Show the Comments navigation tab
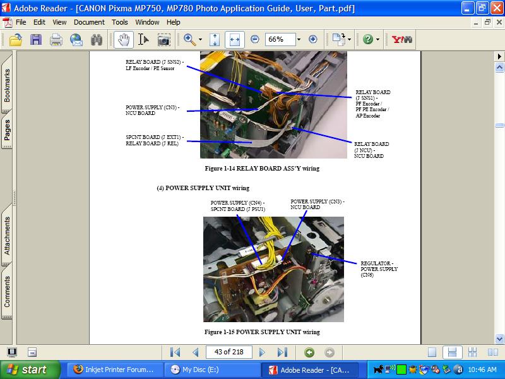 click(x=7, y=292)
